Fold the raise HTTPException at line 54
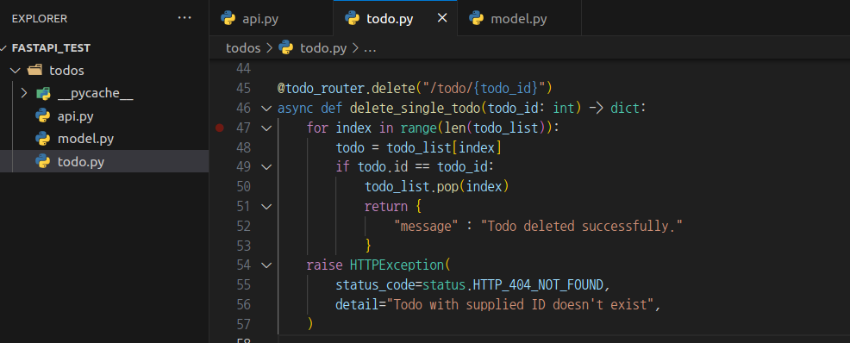 [266, 265]
